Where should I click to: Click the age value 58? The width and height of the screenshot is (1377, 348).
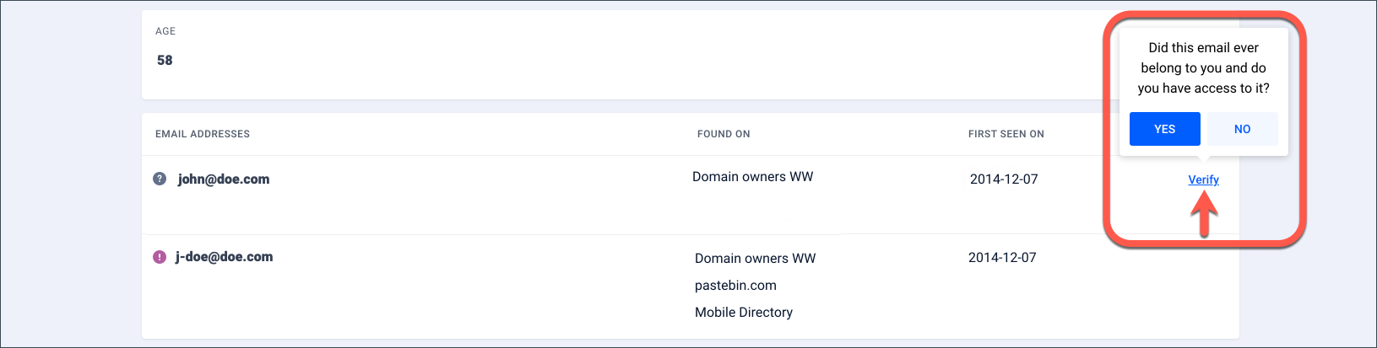[x=165, y=61]
